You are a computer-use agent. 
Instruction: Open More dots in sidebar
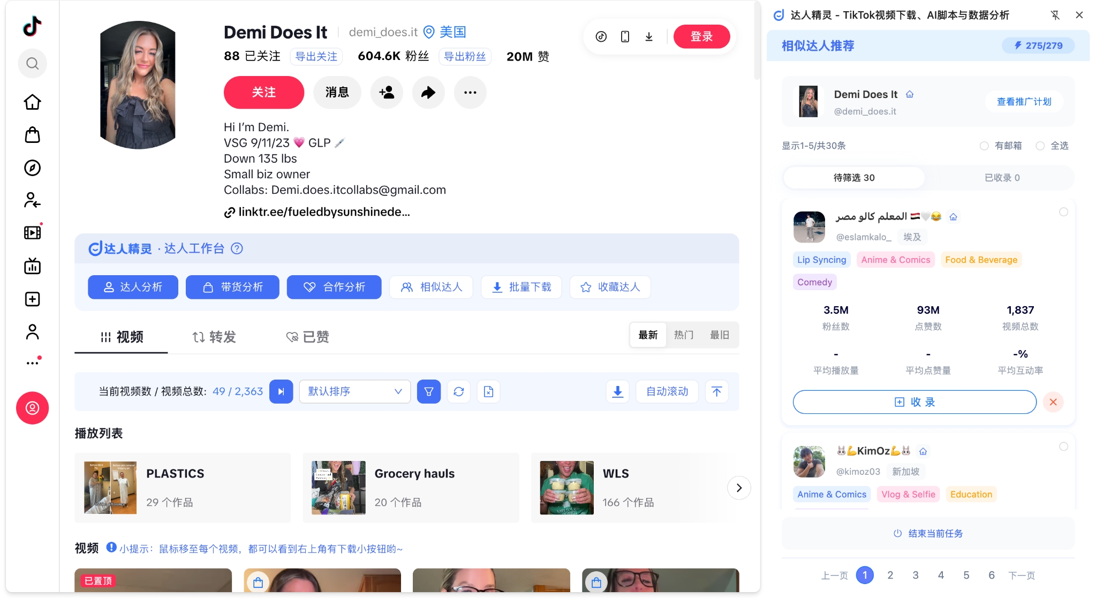(32, 362)
